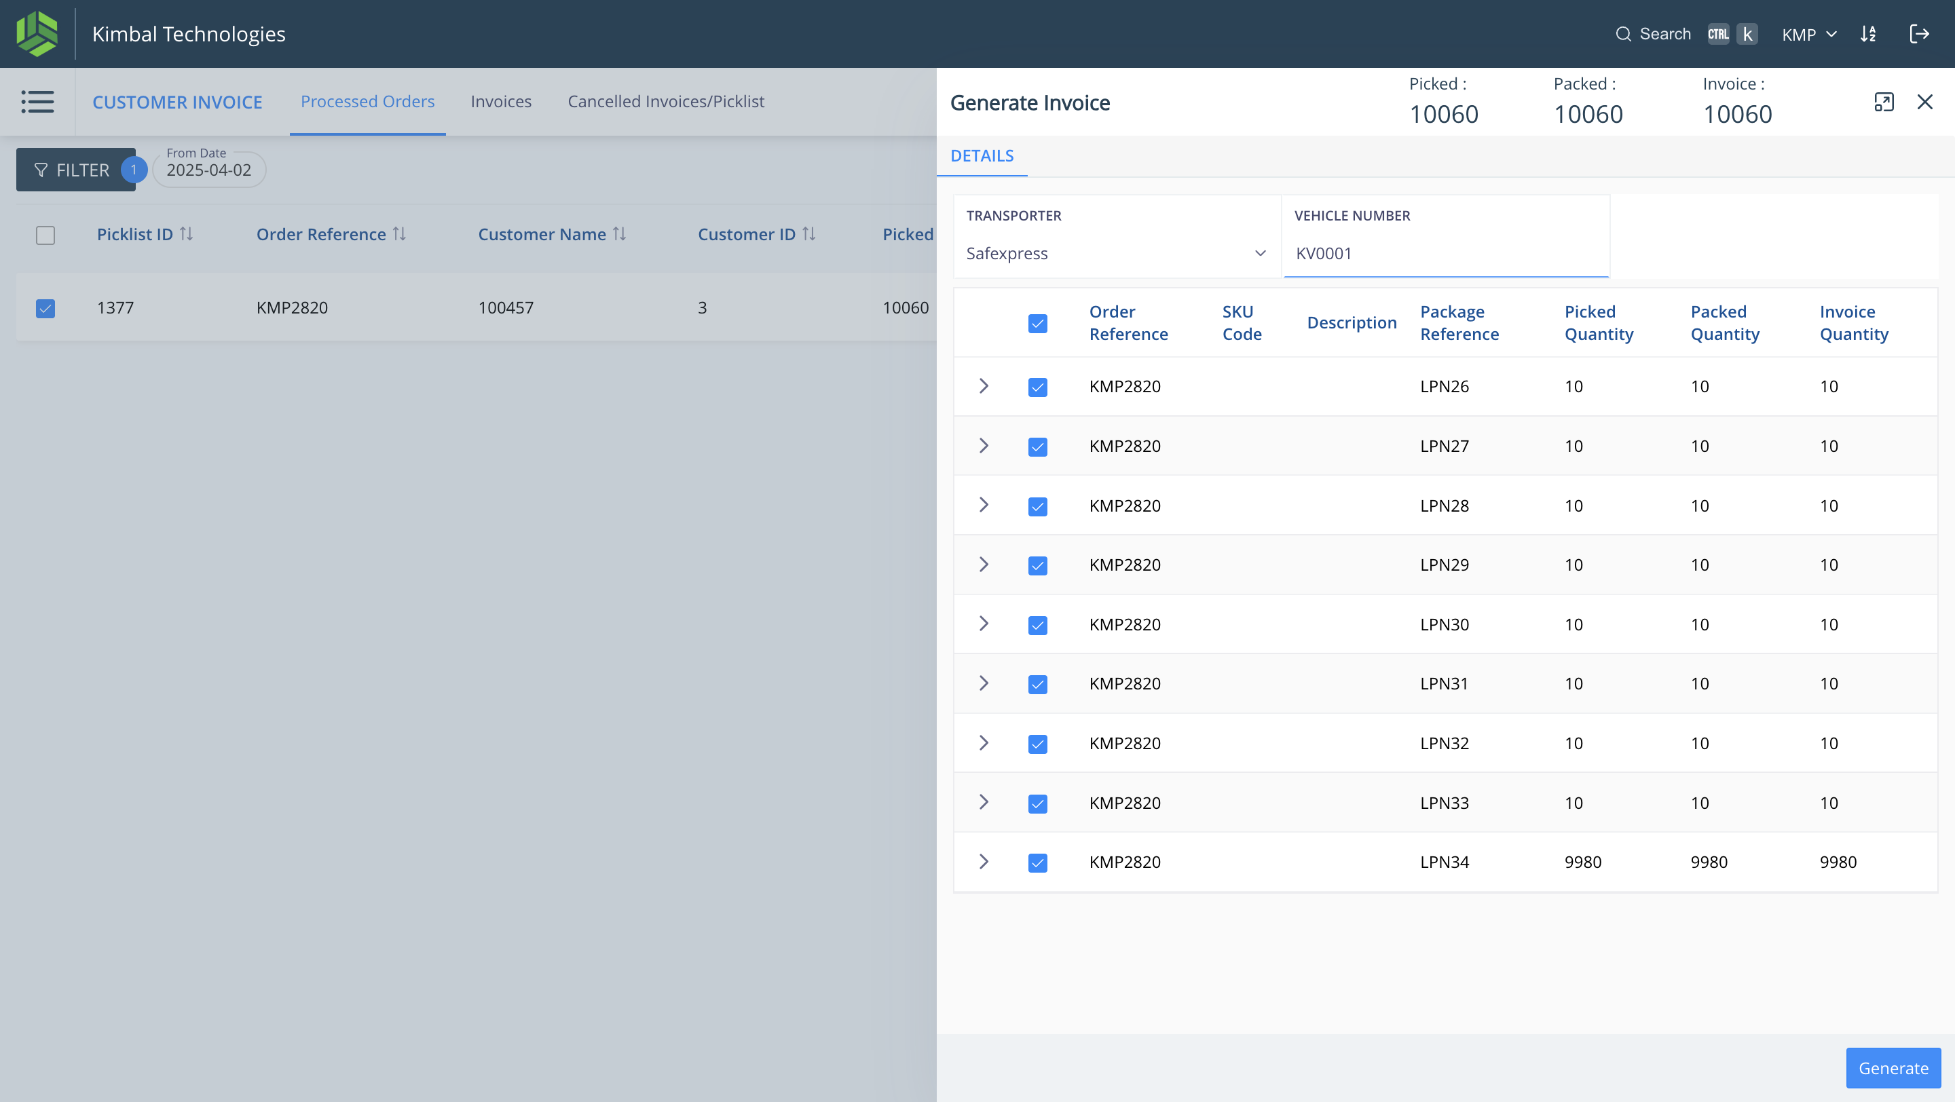This screenshot has height=1102, width=1955.
Task: Expand the LPN34 row details
Action: (984, 861)
